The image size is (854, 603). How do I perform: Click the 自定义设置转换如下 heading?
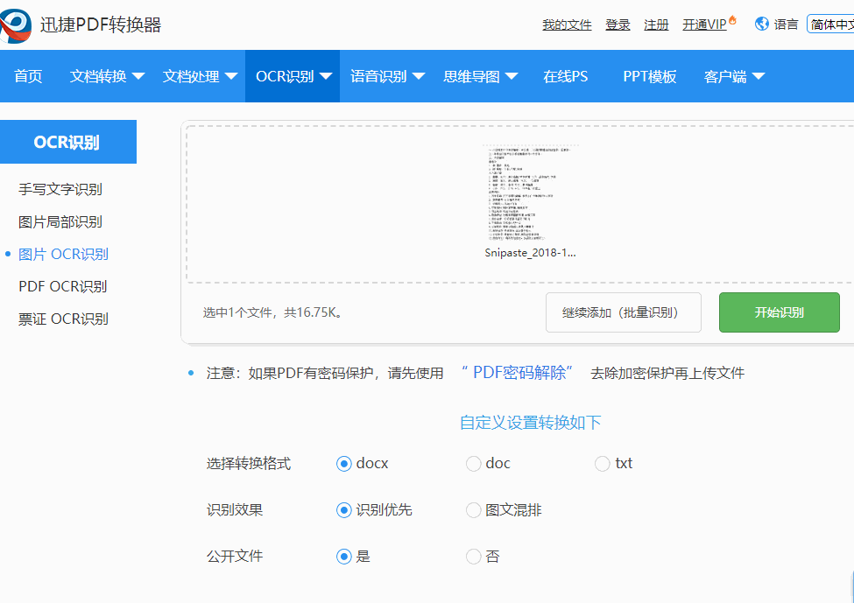point(530,423)
